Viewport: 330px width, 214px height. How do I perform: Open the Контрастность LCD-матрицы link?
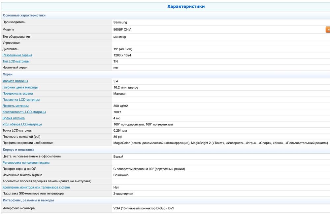[24, 112]
